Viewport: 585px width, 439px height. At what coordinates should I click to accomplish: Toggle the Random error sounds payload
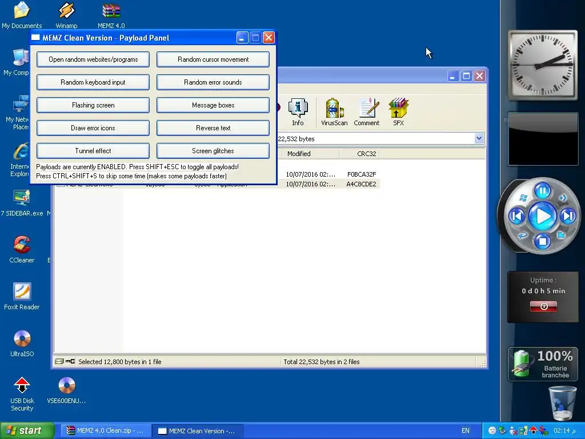pos(213,82)
